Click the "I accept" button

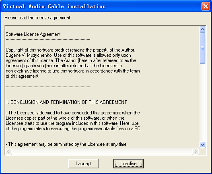pos(83,164)
